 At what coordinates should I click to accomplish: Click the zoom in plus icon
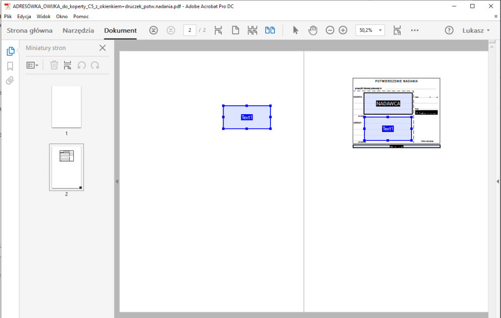coord(343,30)
